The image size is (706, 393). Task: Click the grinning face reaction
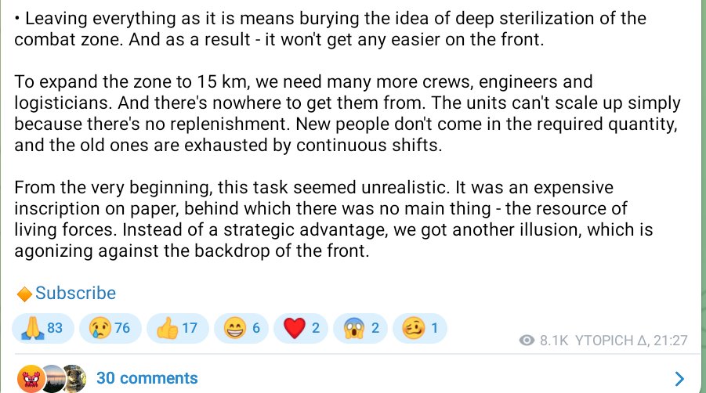pos(241,329)
